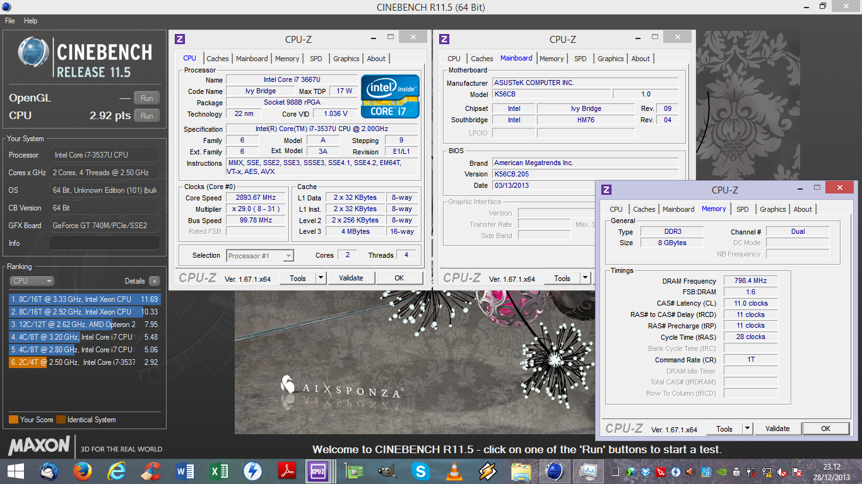Open Dropbox tray icon
This screenshot has width=862, height=484.
pyautogui.click(x=645, y=471)
